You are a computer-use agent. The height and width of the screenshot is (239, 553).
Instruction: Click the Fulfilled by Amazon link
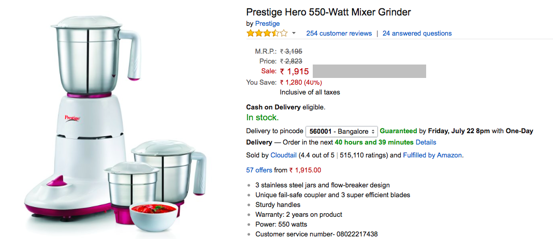tap(433, 155)
